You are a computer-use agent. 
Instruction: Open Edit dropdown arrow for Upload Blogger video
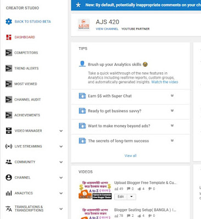click(131, 197)
